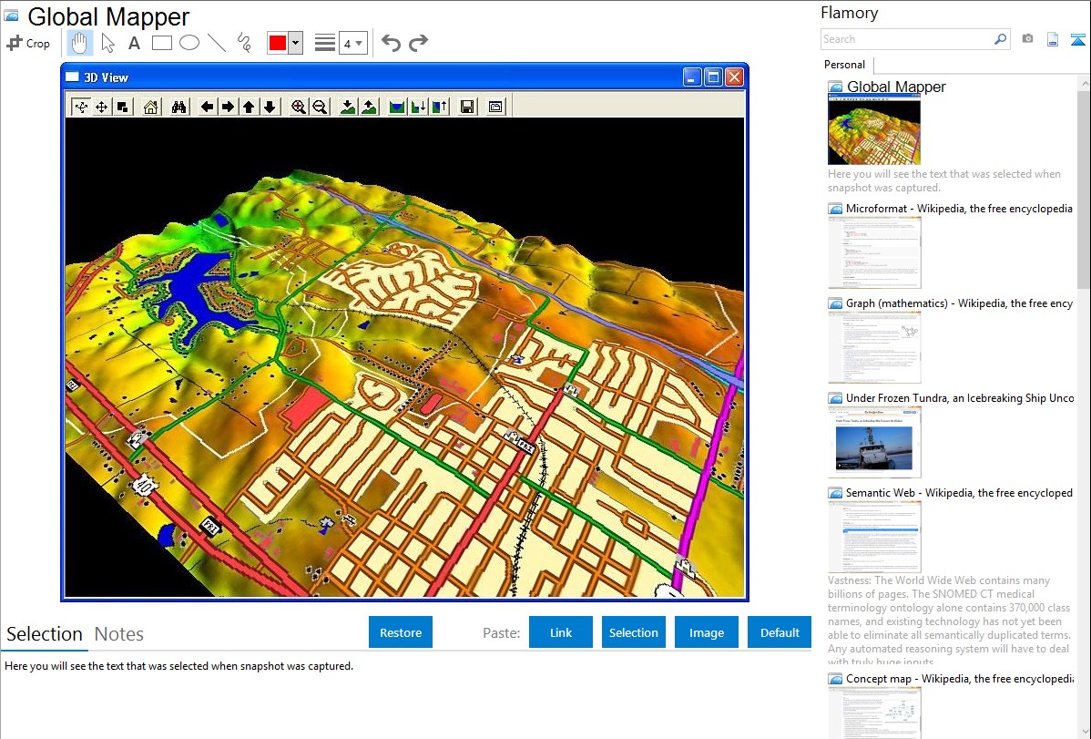This screenshot has height=739, width=1091.
Task: Open the Global Mapper snapshot thumbnail
Action: (x=874, y=130)
